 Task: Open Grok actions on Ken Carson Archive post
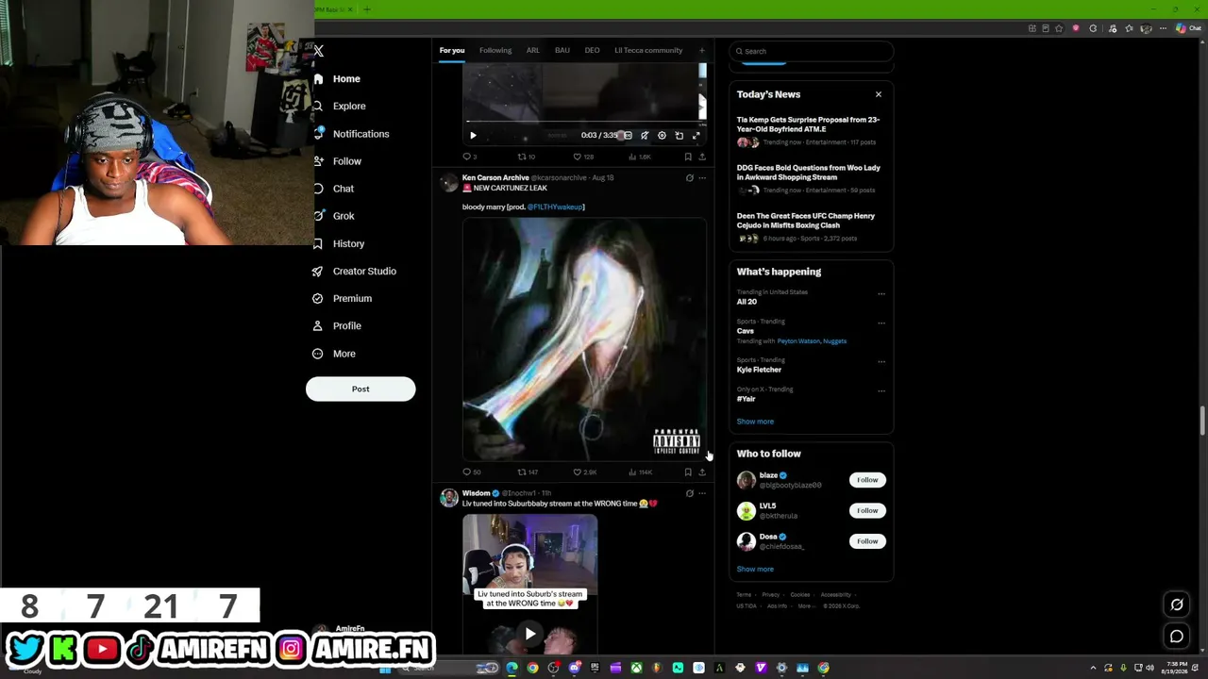689,177
